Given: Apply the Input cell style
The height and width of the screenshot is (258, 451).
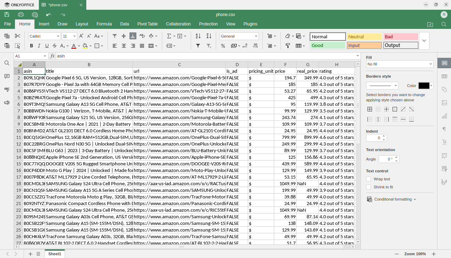Looking at the screenshot, I should (x=364, y=45).
